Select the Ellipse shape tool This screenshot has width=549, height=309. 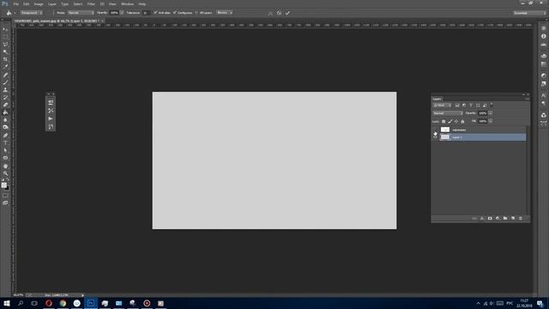pos(5,158)
